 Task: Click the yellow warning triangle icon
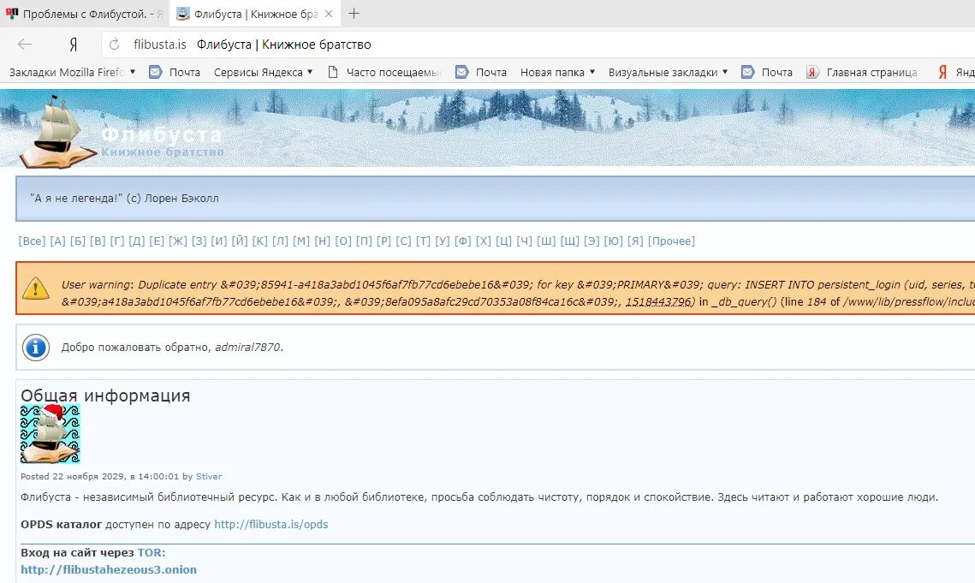point(35,289)
